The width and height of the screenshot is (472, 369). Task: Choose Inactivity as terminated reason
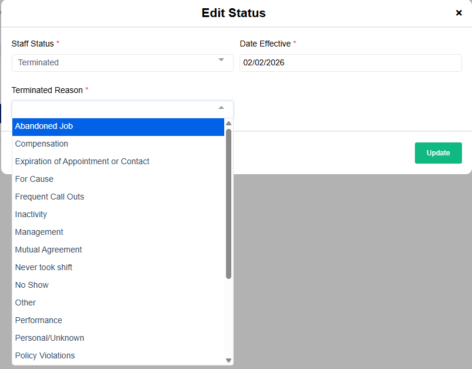point(118,214)
